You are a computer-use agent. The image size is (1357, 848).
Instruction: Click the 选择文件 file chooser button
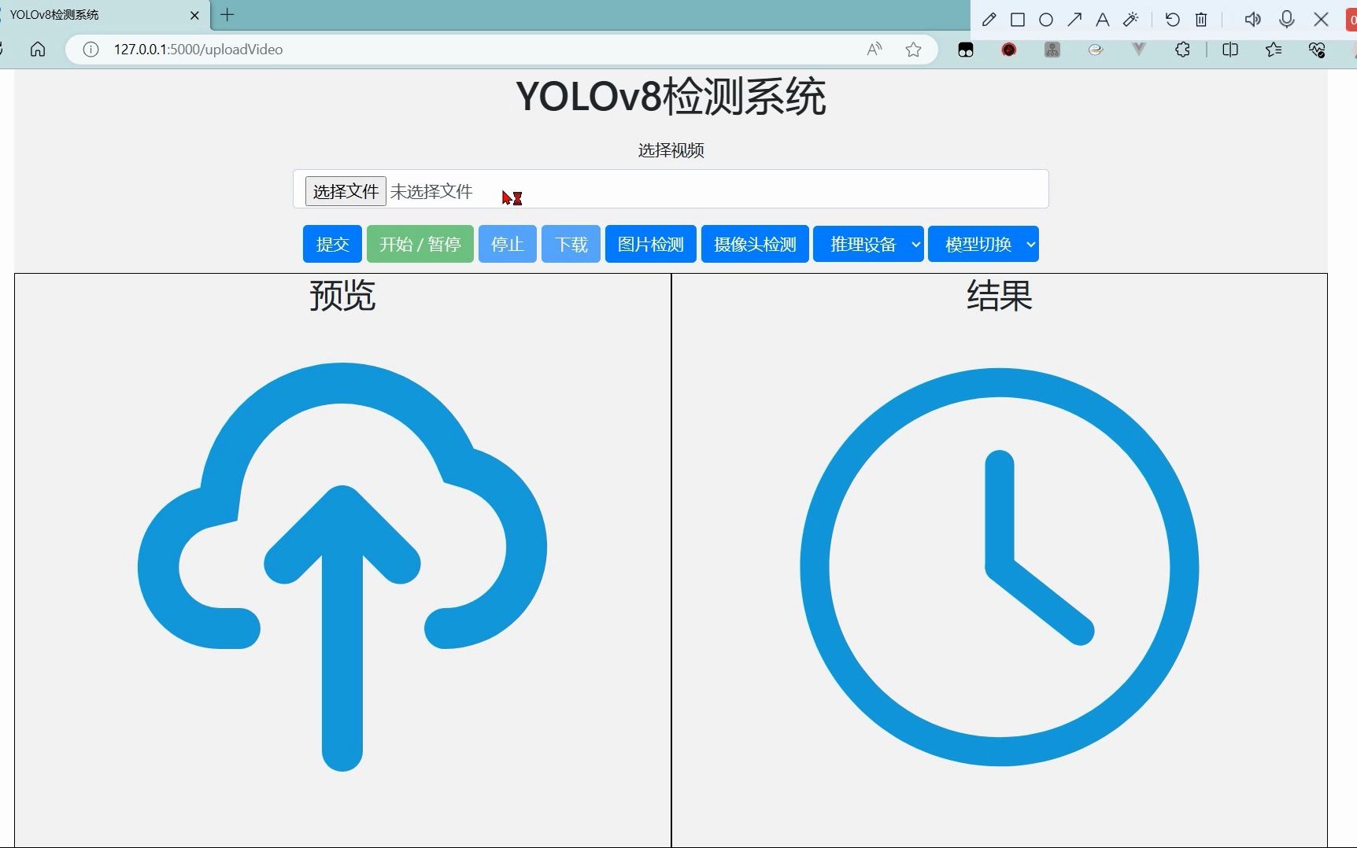(x=346, y=191)
